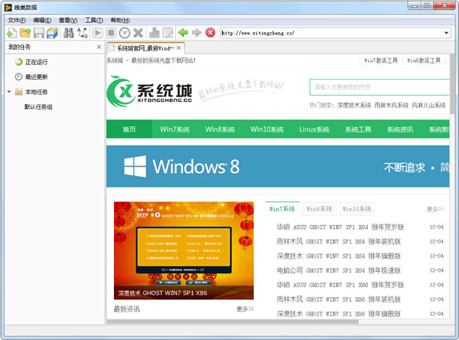Click the gray Save floppy disk icon
Screen dimensions: 459x340
(x=39, y=33)
